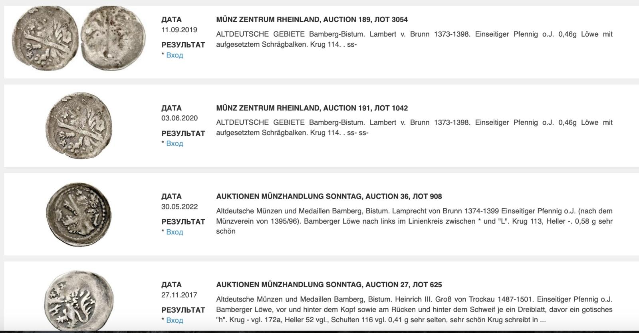View the right reverse coin image of lot 3054
Viewport: 639px width, 333px height.
pyautogui.click(x=113, y=39)
